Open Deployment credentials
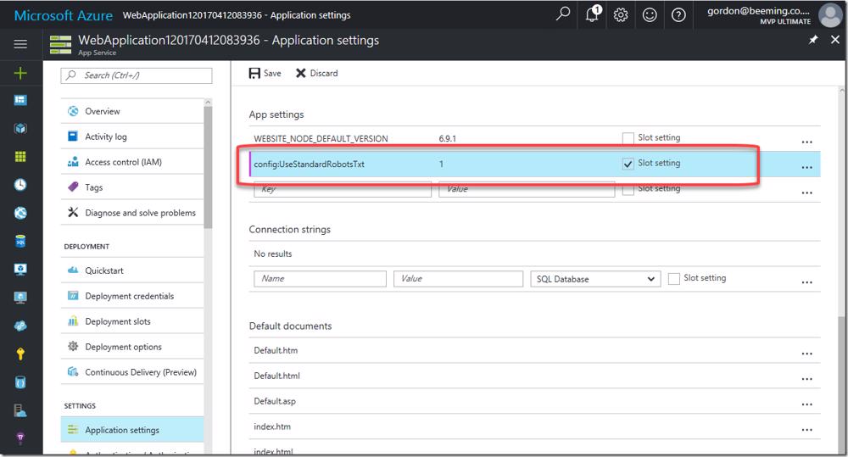Image resolution: width=848 pixels, height=457 pixels. click(x=132, y=296)
